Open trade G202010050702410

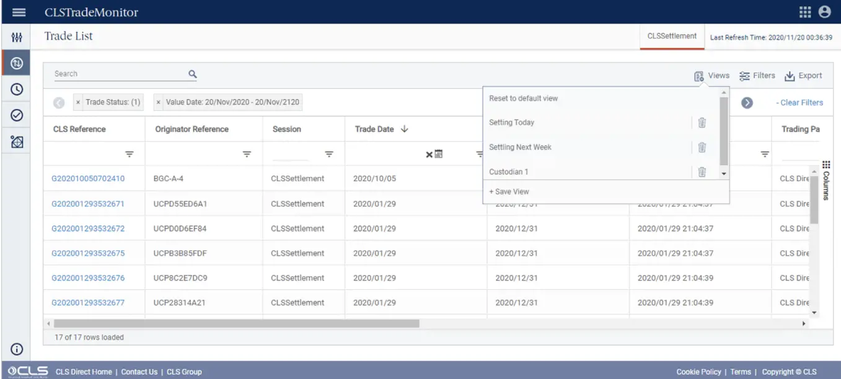pyautogui.click(x=88, y=178)
